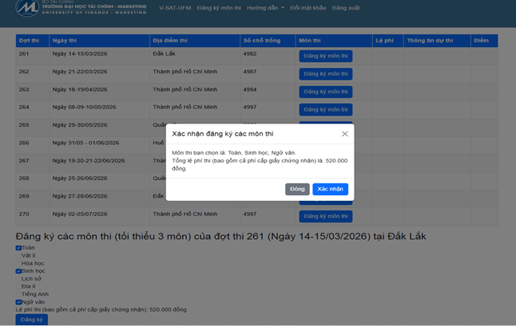Open the Đổi mật khẩu page

click(308, 8)
